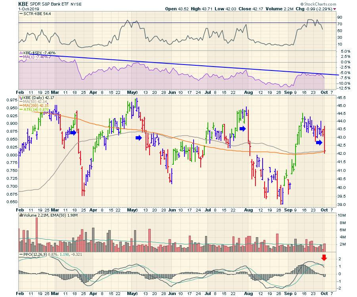
Task: Click the 5.0% relative strength axis tick
Action: (x=345, y=51)
